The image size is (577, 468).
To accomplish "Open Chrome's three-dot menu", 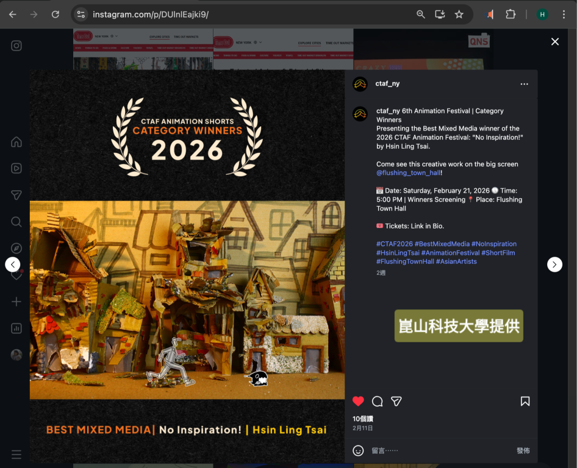I will coord(564,14).
